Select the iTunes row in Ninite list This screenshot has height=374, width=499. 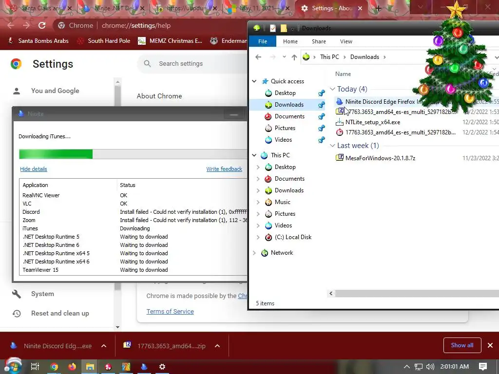coord(134,228)
